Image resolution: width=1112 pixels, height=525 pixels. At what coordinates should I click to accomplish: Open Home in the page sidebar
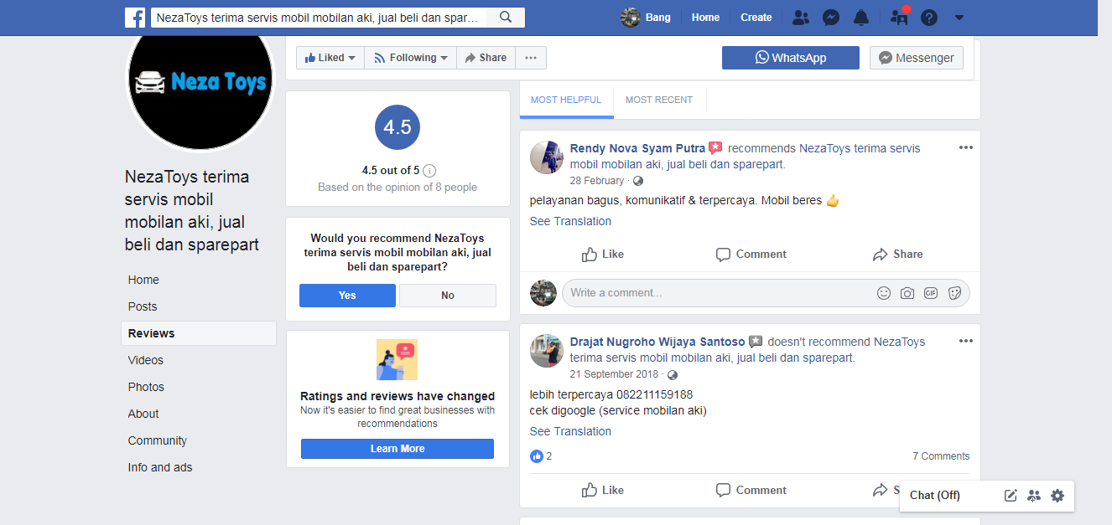coord(143,280)
